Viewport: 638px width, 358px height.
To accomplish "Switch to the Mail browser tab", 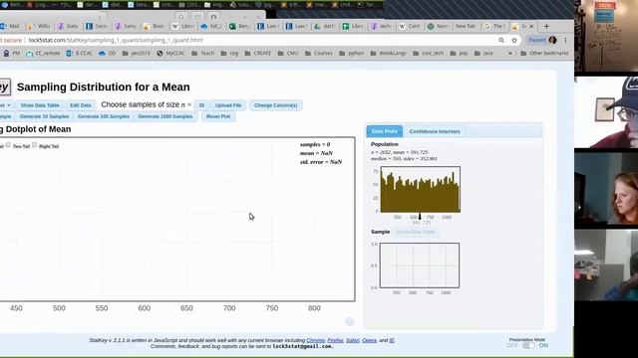I will click(x=11, y=26).
